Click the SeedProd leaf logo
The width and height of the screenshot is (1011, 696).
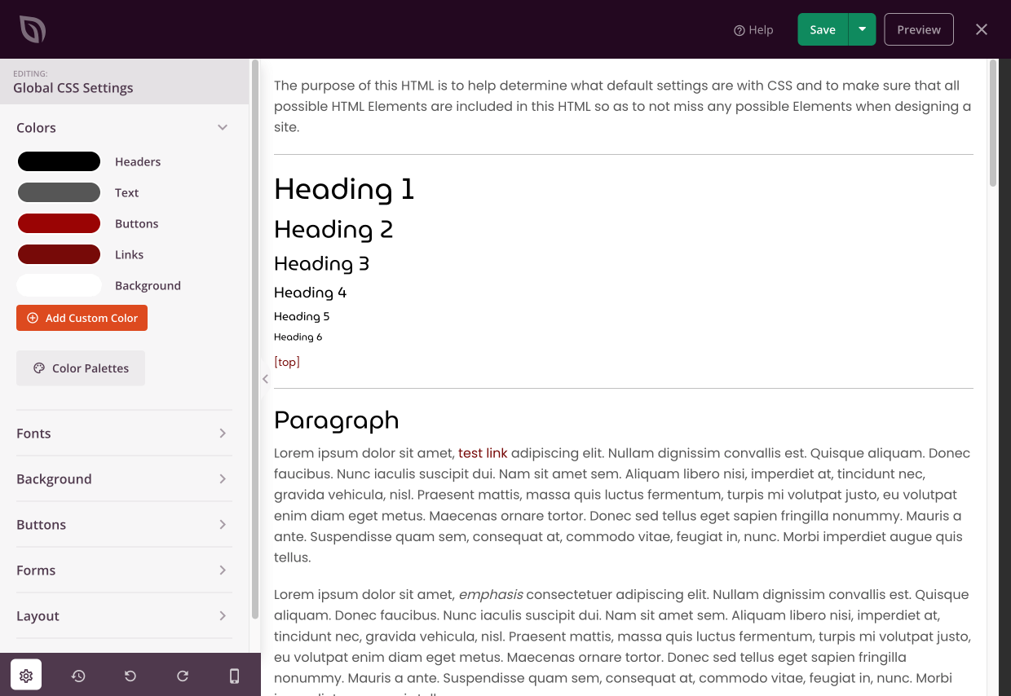pos(33,29)
